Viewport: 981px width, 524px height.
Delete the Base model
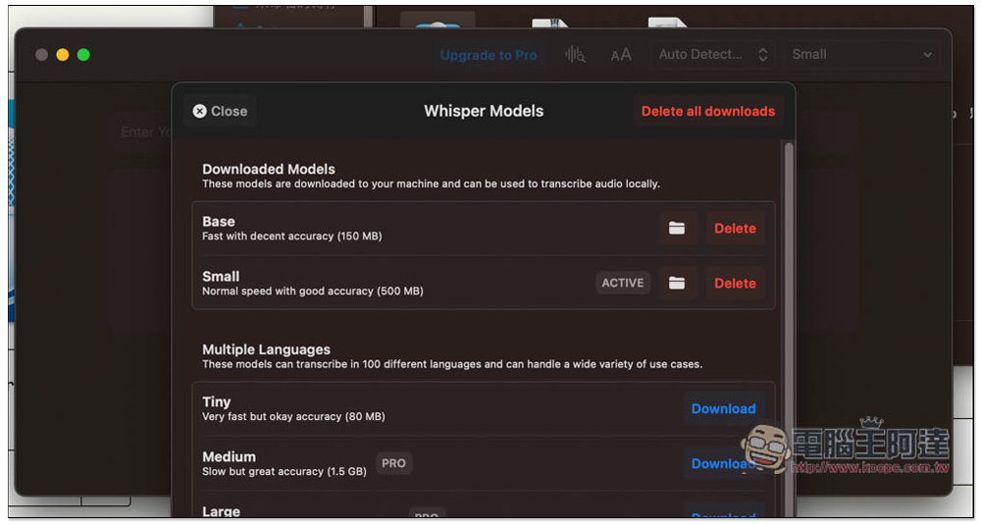[x=735, y=228]
